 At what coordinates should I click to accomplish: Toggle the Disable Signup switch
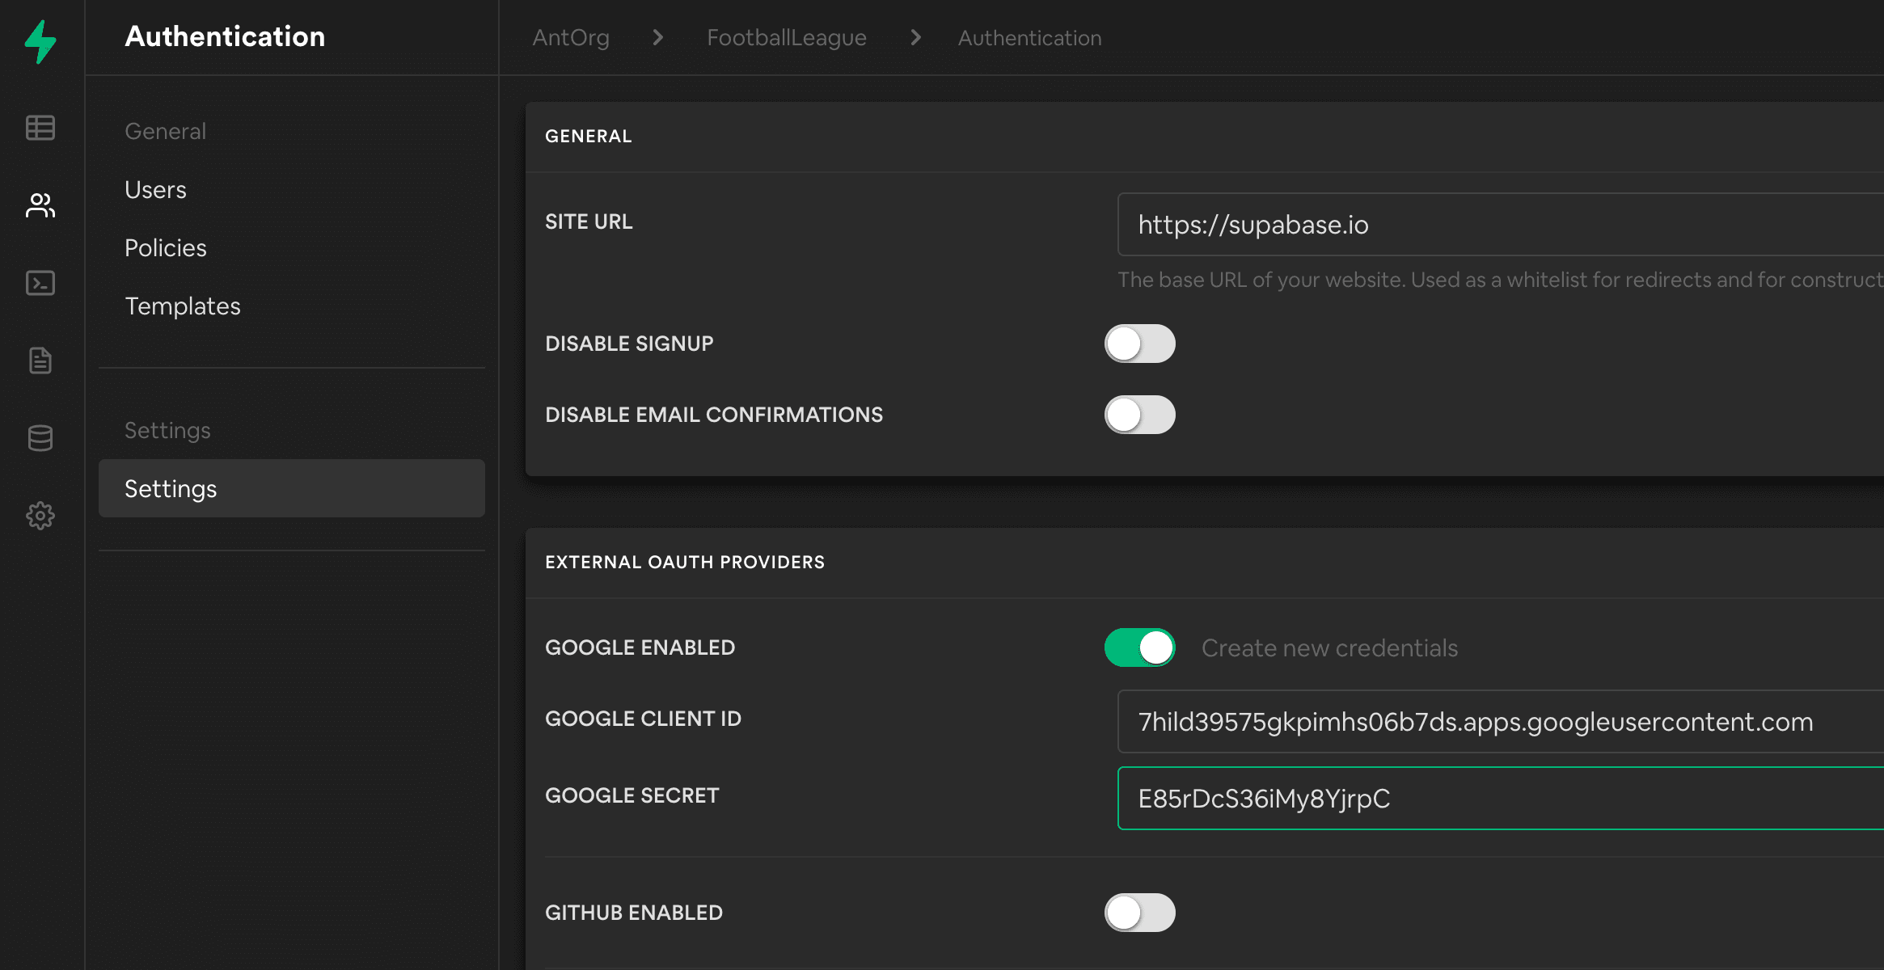click(1138, 344)
